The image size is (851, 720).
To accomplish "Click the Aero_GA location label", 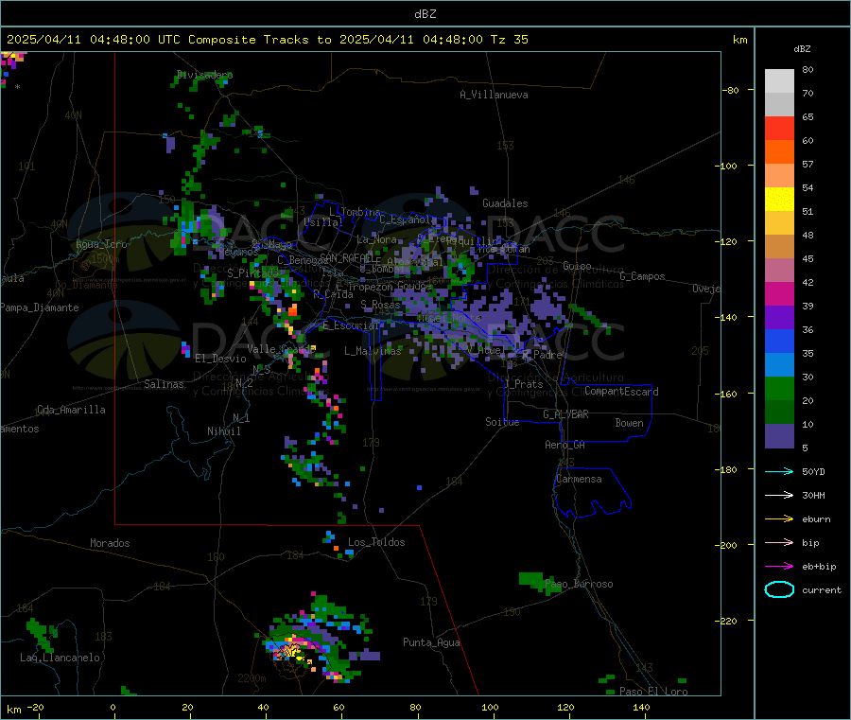I will (565, 445).
